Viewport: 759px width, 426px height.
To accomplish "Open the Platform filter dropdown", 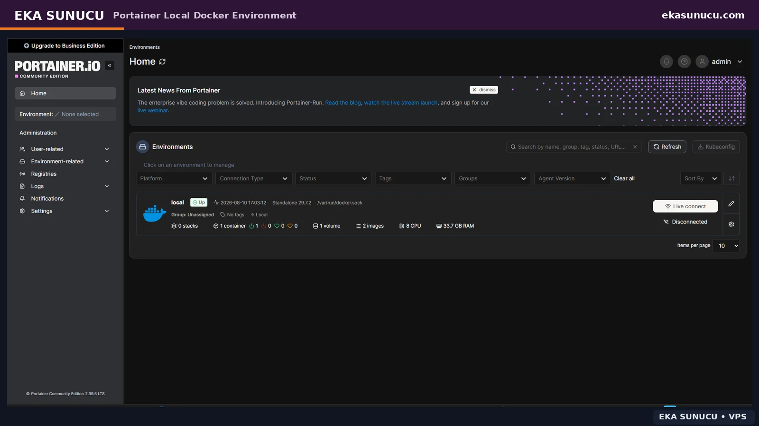I will click(174, 178).
